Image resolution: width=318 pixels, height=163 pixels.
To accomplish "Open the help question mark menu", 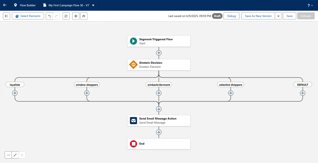I will (310, 5).
